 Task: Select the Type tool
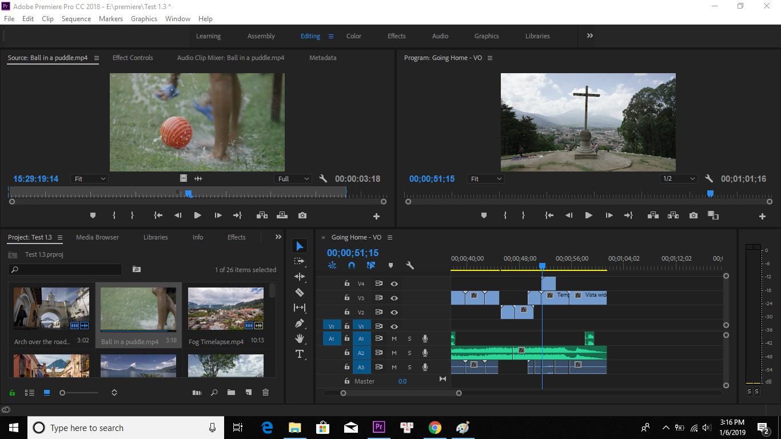[300, 354]
